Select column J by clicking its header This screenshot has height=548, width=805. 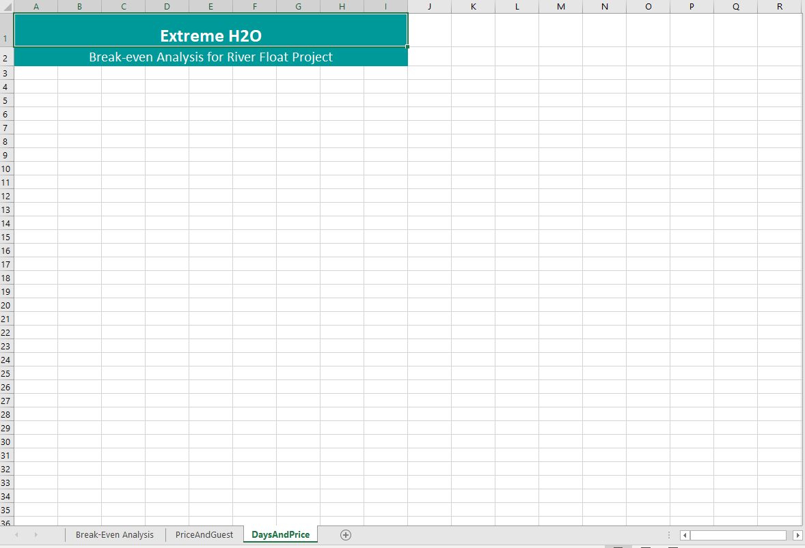(x=429, y=6)
